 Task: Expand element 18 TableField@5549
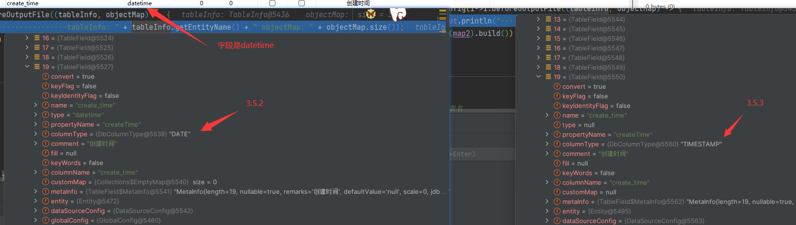coord(539,67)
